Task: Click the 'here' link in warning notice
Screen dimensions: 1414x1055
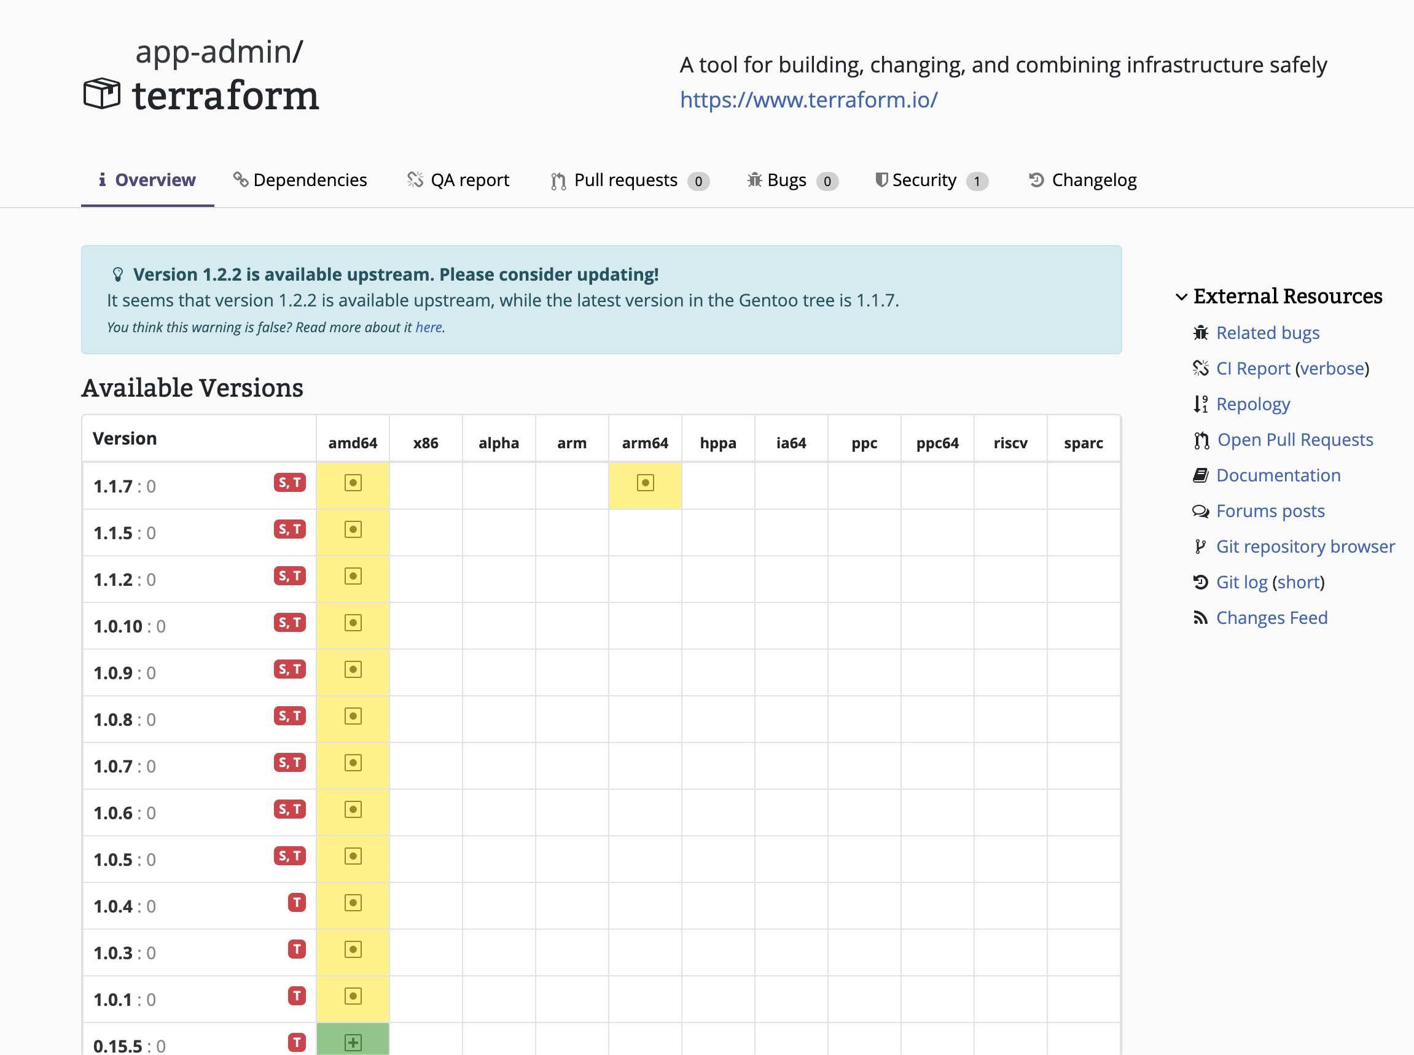Action: tap(429, 327)
